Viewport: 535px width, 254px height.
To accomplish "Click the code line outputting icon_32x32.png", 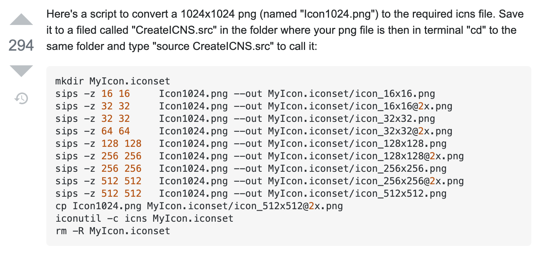I will pos(245,119).
